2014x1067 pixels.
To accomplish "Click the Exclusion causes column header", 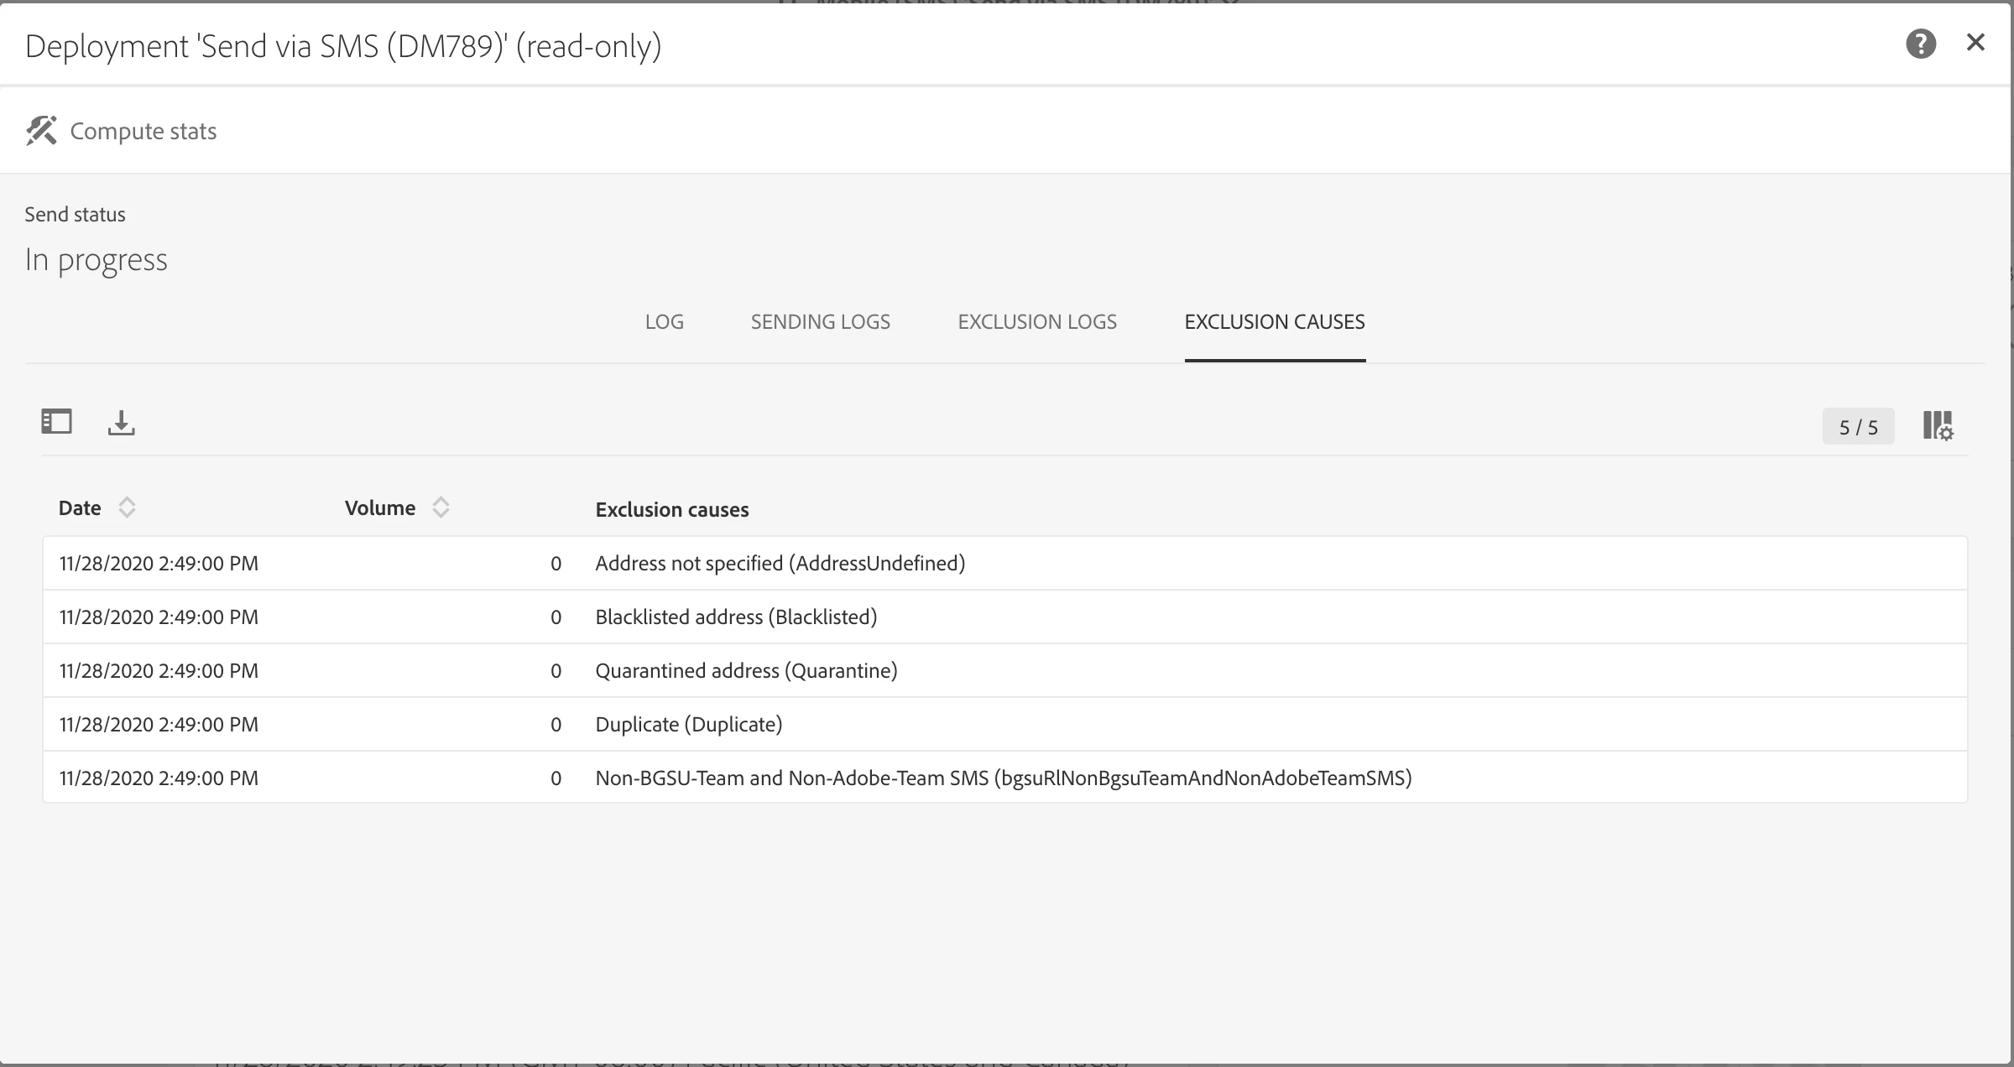I will (x=671, y=509).
